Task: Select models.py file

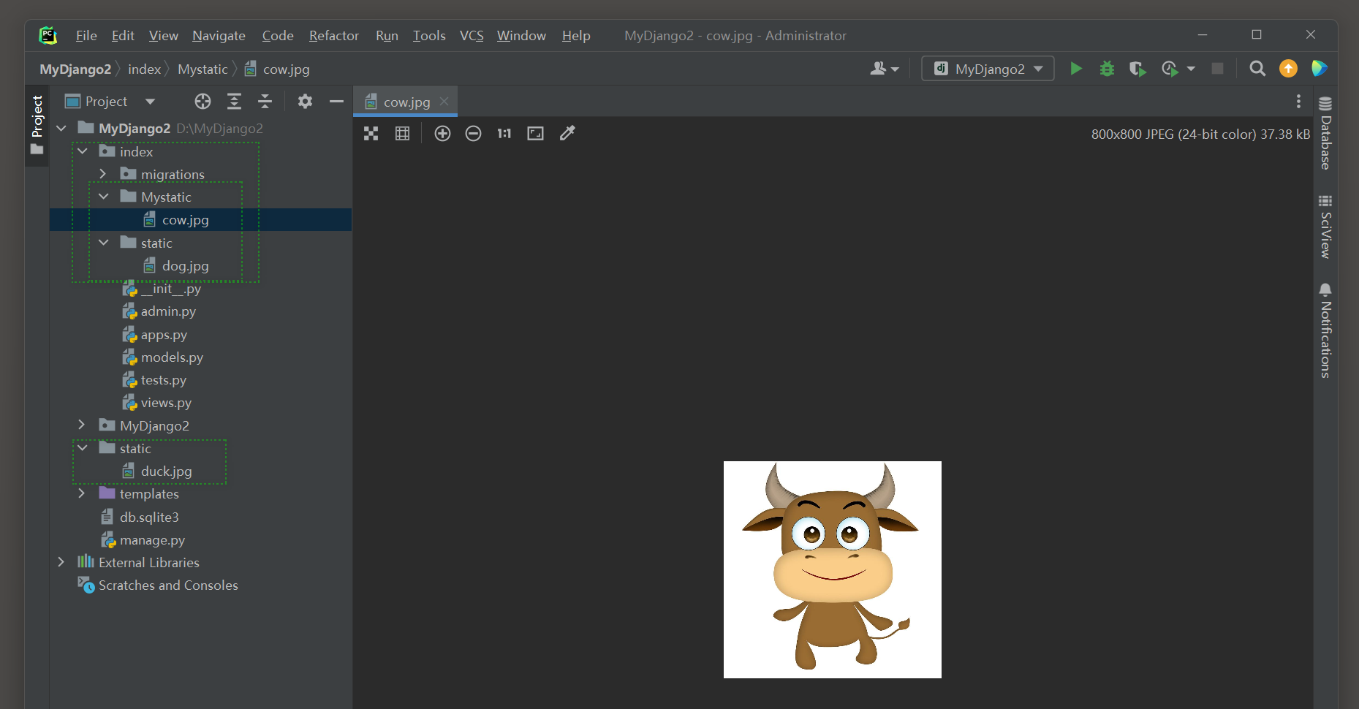Action: (172, 357)
